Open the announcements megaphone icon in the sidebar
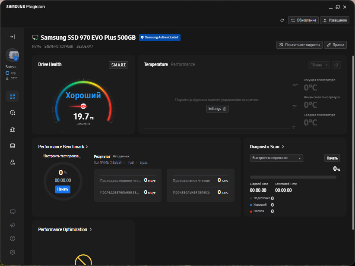This screenshot has height=266, width=355. pyautogui.click(x=12, y=225)
